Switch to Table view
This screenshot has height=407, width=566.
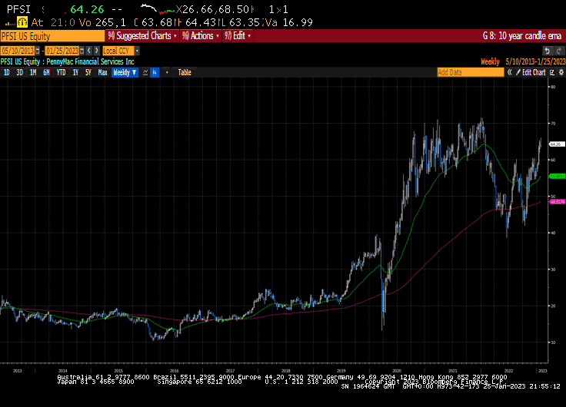pos(185,72)
